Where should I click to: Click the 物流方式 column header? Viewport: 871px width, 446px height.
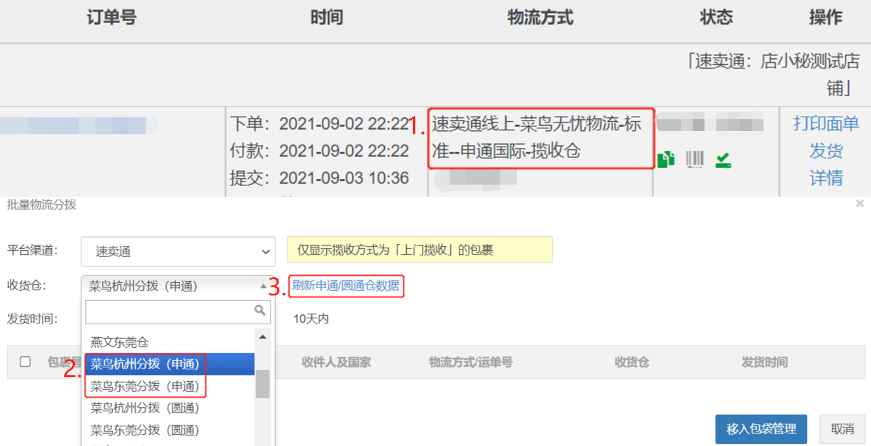540,18
